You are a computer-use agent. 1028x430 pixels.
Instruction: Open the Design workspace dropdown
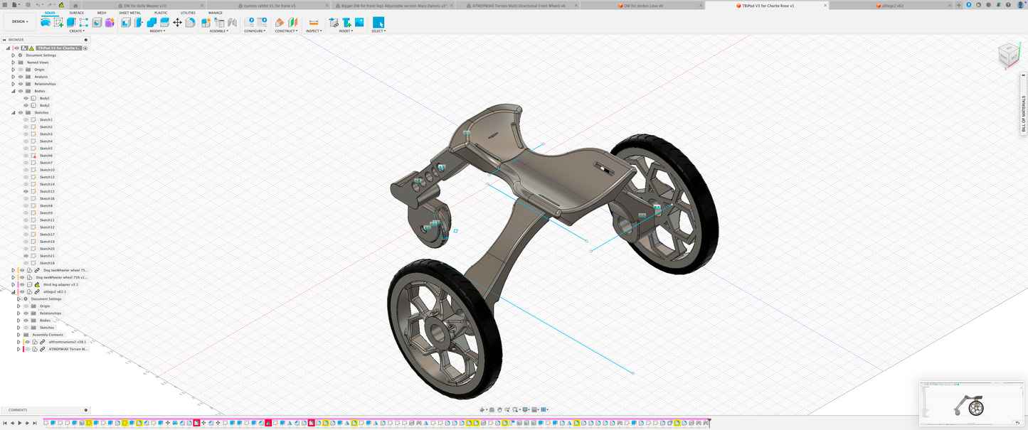point(20,21)
